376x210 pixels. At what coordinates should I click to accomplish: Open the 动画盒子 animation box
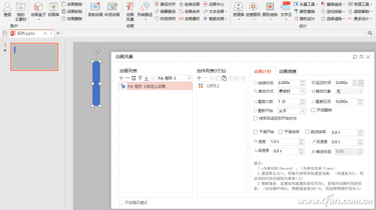[x=38, y=10]
